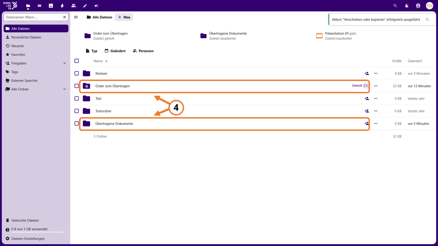
Task: Click share icon for Notizen folder
Action: click(x=367, y=73)
